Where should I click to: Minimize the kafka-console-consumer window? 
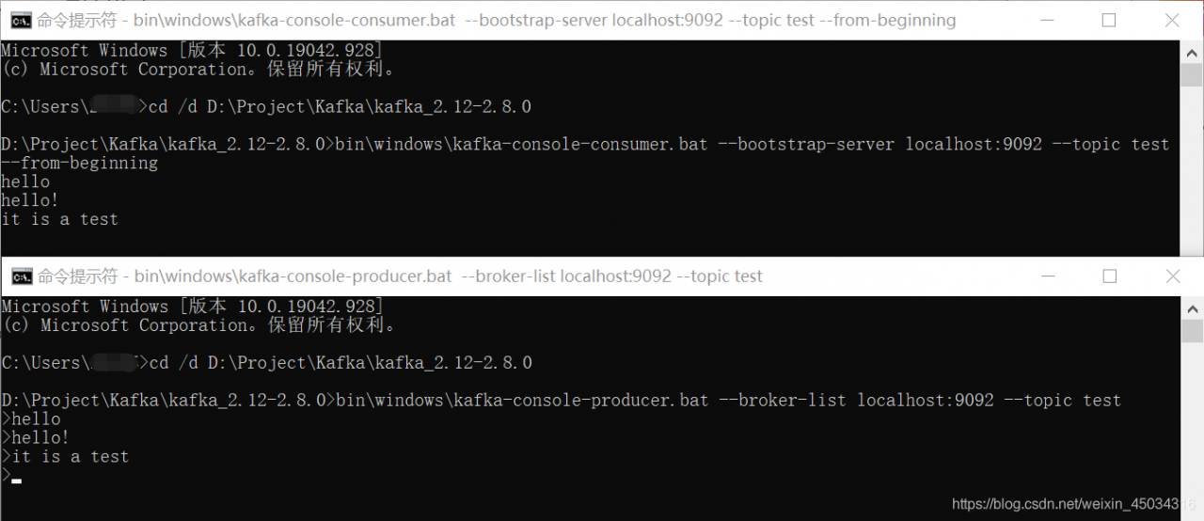coord(1046,21)
